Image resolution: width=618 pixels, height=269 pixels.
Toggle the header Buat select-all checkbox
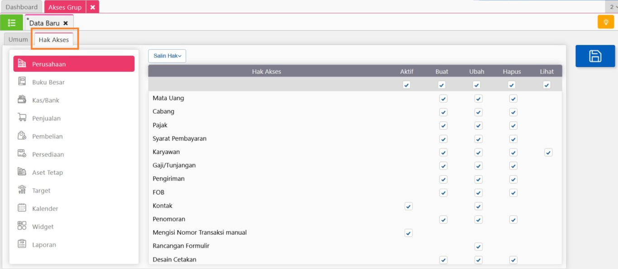[x=441, y=85]
